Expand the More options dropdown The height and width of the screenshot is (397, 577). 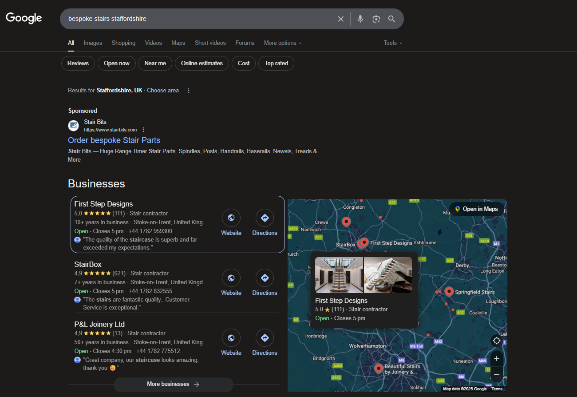283,43
